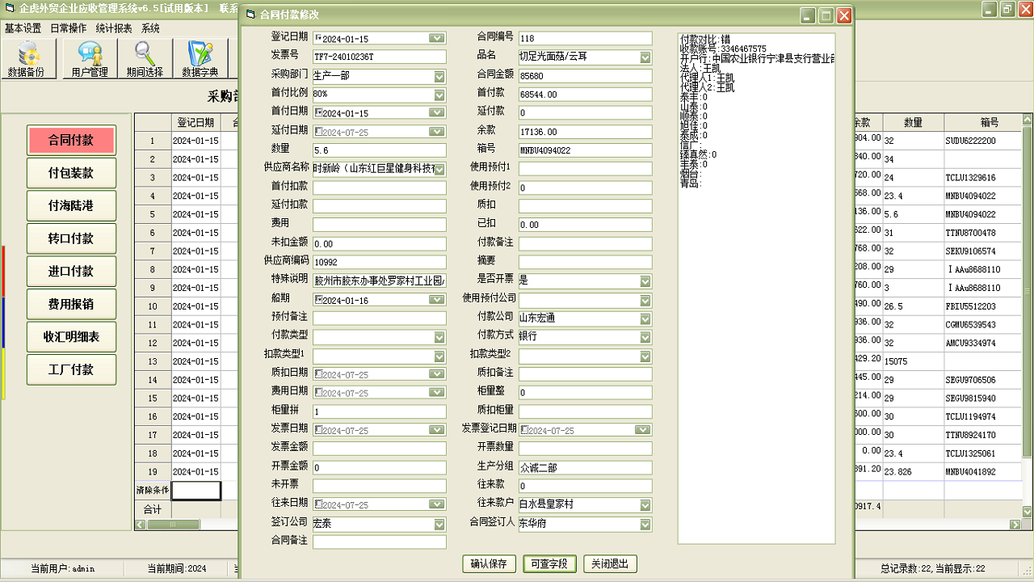Expand the 是否开票 dropdown
Viewport: 1034px width, 582px height.
click(645, 281)
